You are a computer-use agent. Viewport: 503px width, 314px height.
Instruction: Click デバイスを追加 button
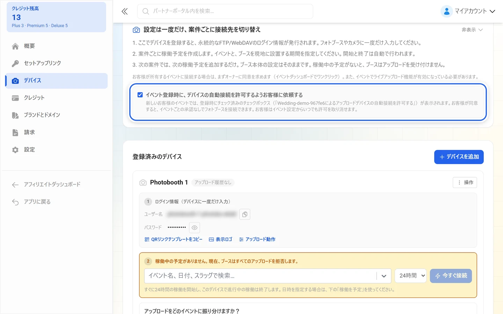pos(459,157)
